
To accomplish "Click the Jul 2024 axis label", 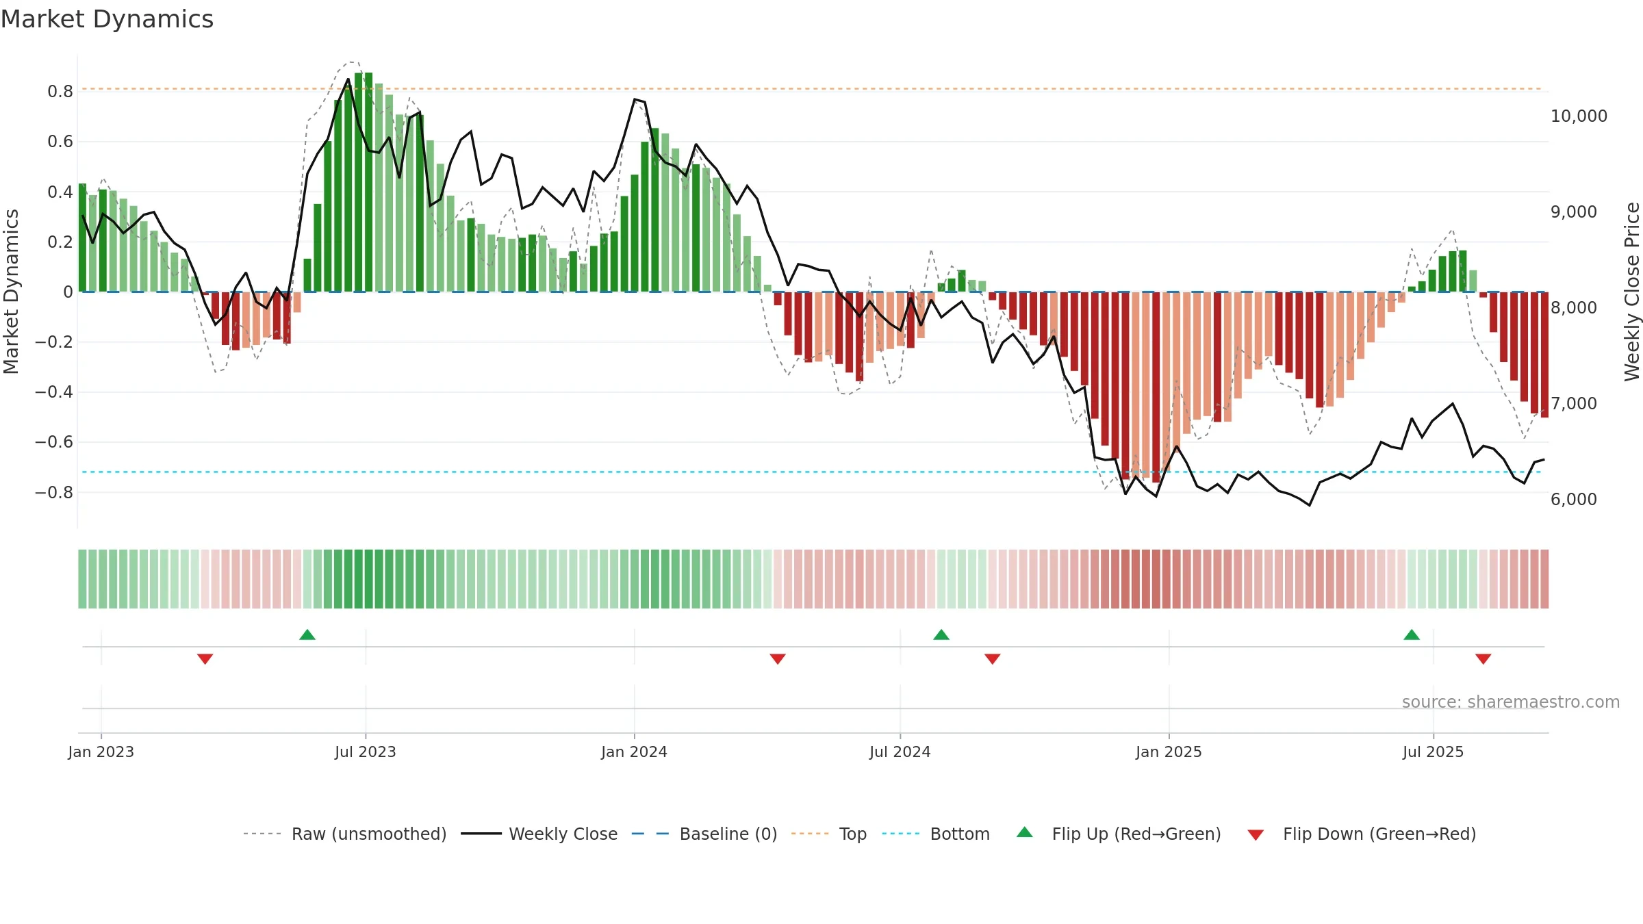I will [900, 752].
